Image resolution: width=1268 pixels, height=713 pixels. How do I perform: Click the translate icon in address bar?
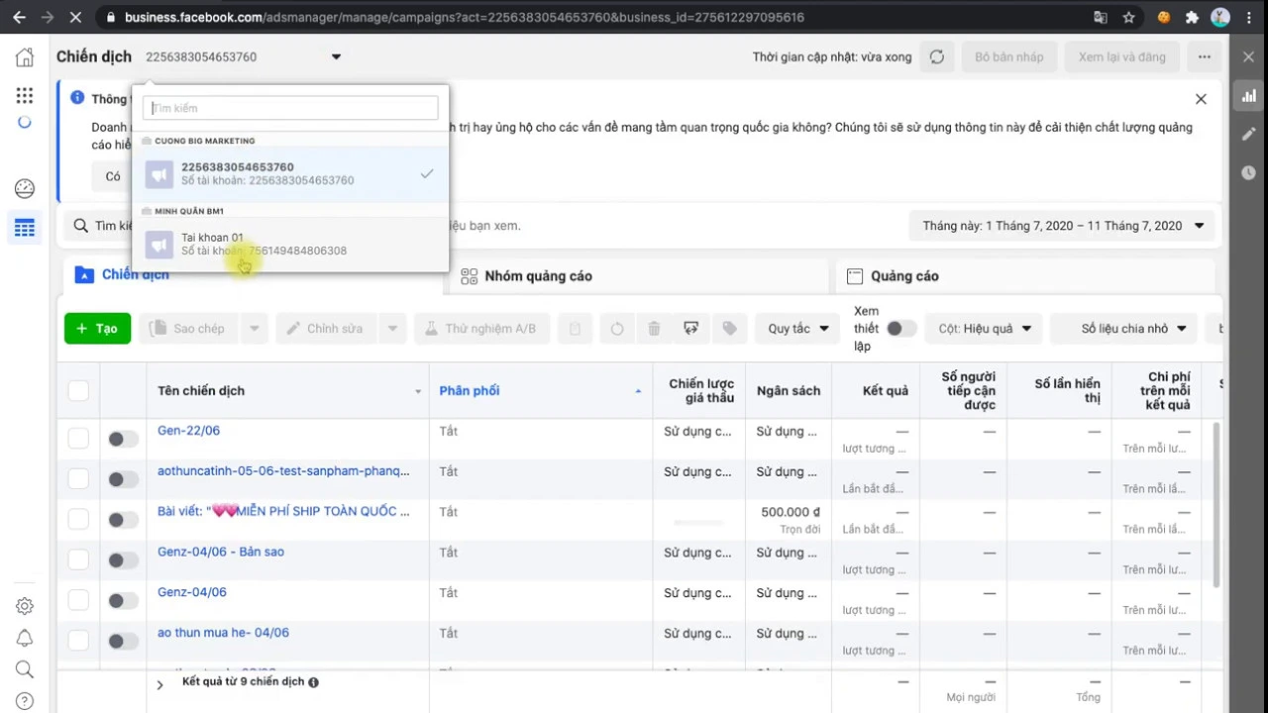tap(1101, 17)
